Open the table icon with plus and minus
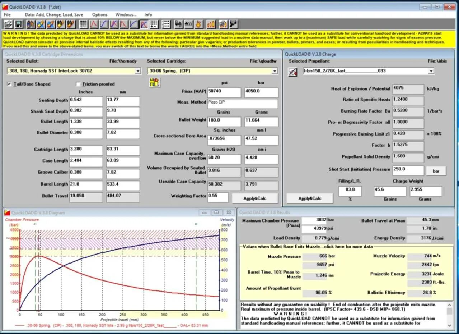 coord(154,24)
